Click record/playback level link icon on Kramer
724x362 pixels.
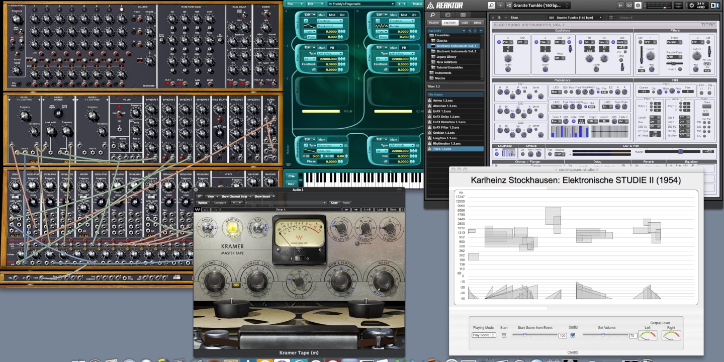click(x=236, y=285)
